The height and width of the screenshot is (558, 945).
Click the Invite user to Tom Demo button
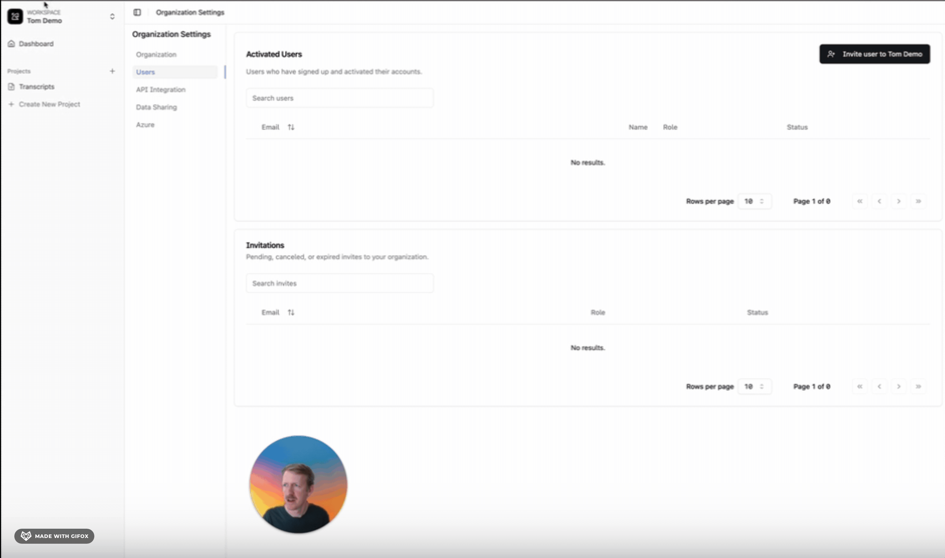coord(874,54)
